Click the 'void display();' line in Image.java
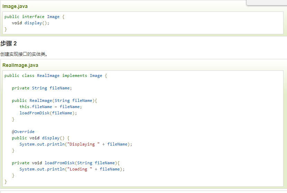Viewport: 287px width, 193px height. (30, 23)
